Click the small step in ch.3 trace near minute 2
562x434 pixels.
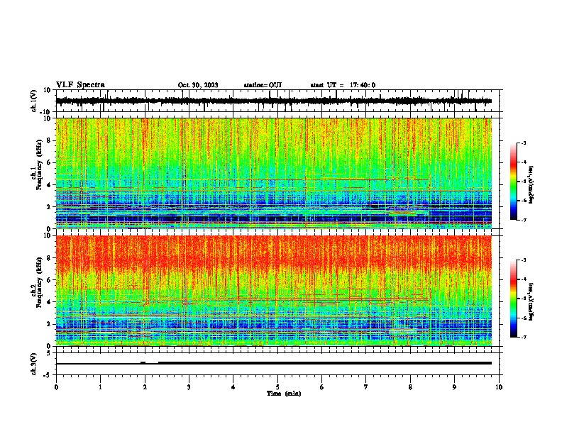[143, 362]
